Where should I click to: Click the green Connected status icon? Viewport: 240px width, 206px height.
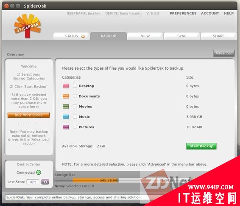tap(39, 172)
